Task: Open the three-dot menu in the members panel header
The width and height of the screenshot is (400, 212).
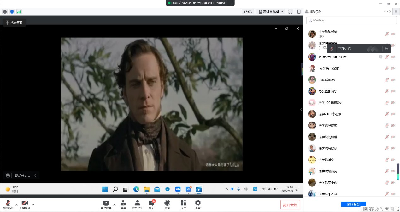Action: point(386,11)
